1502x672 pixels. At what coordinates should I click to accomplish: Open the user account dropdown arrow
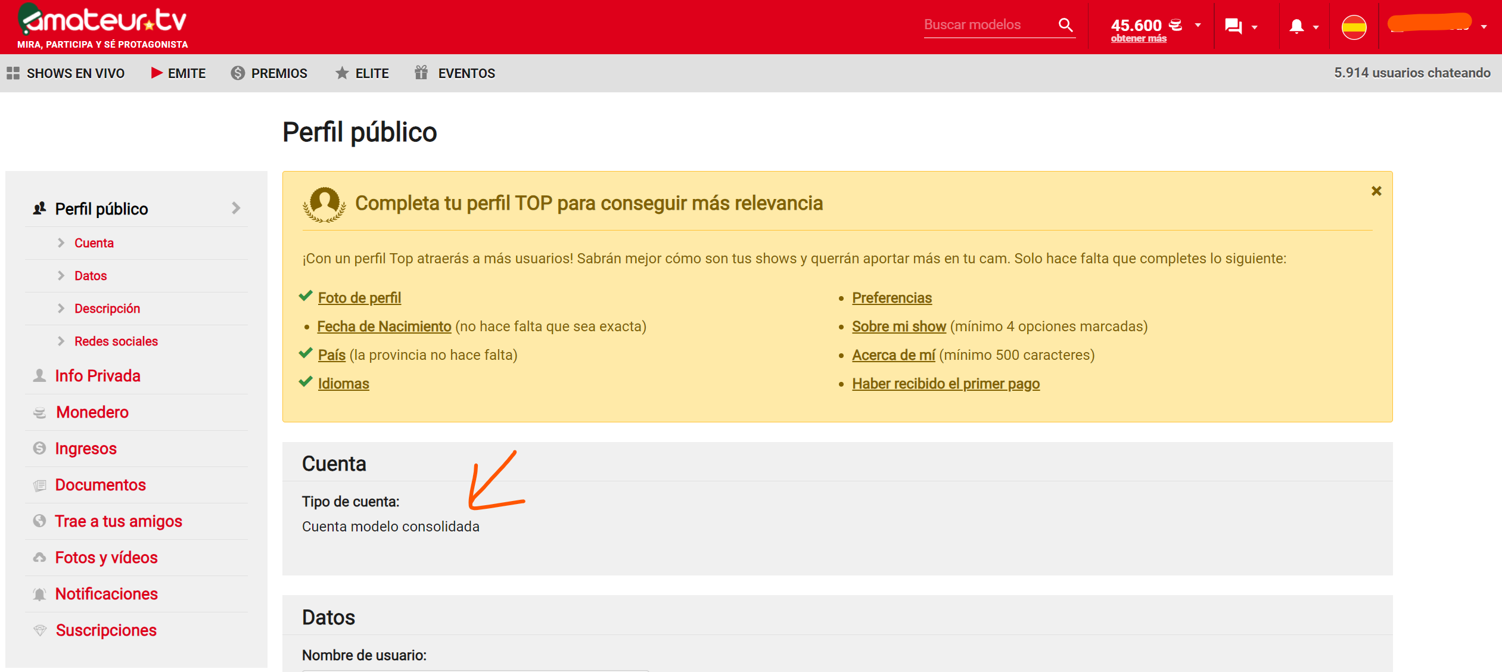coord(1484,27)
